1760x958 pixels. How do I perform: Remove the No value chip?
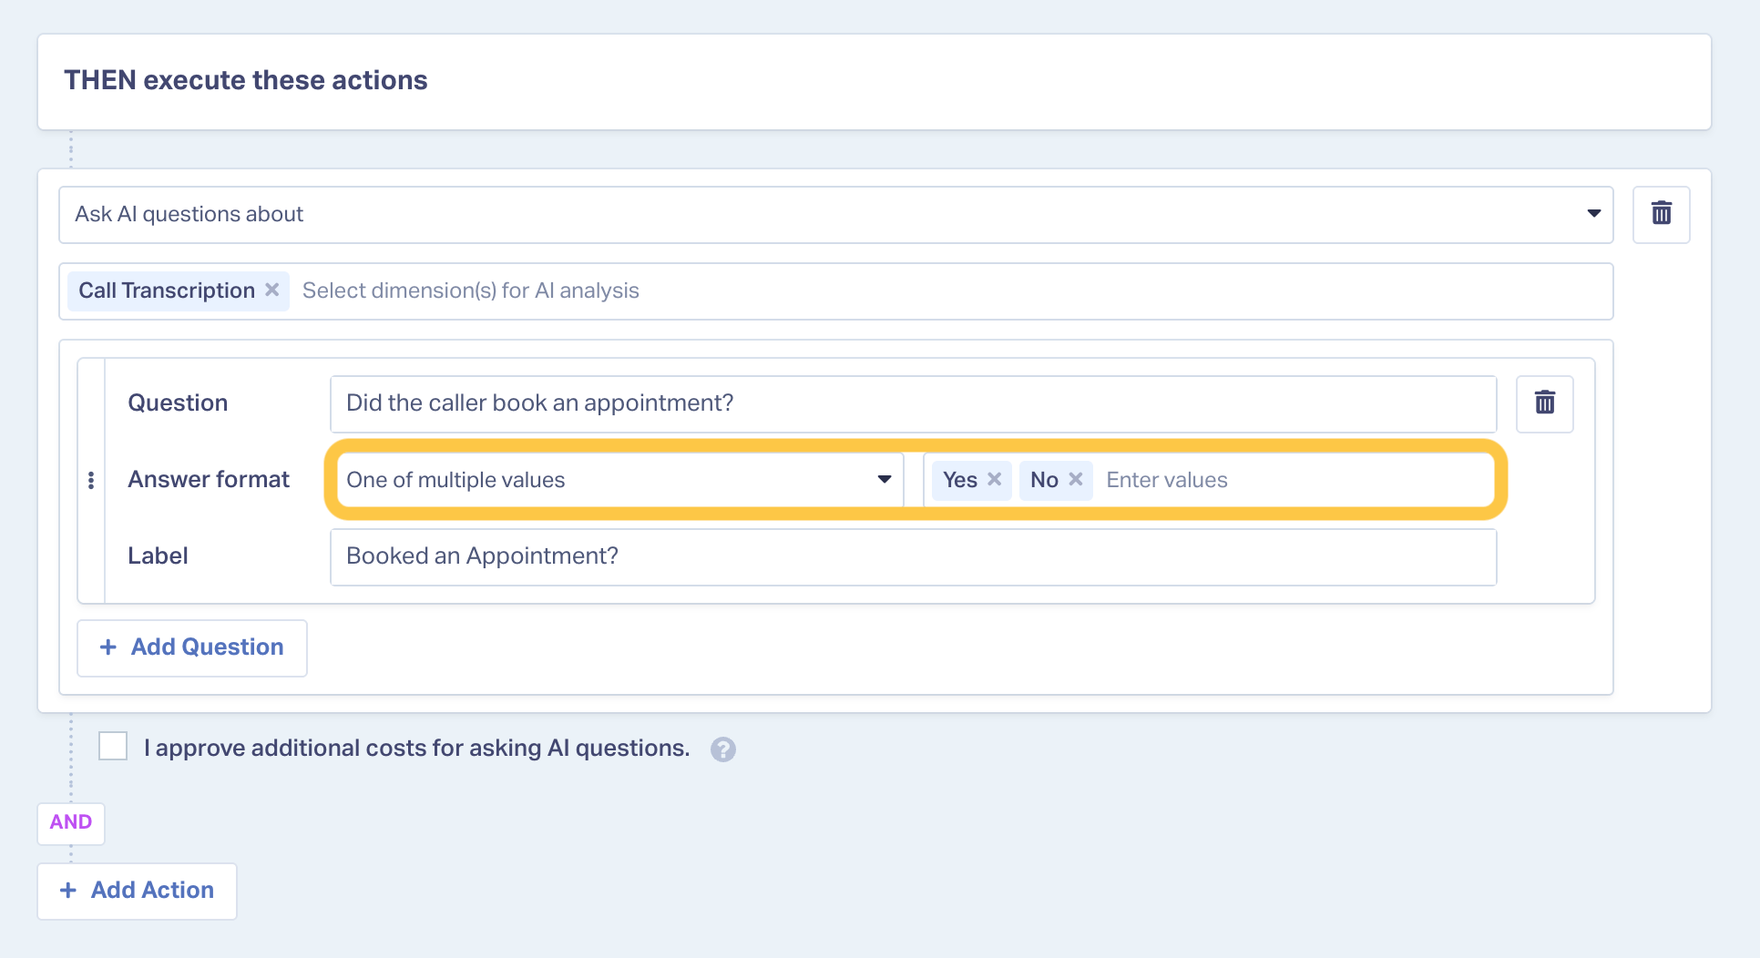click(1075, 479)
